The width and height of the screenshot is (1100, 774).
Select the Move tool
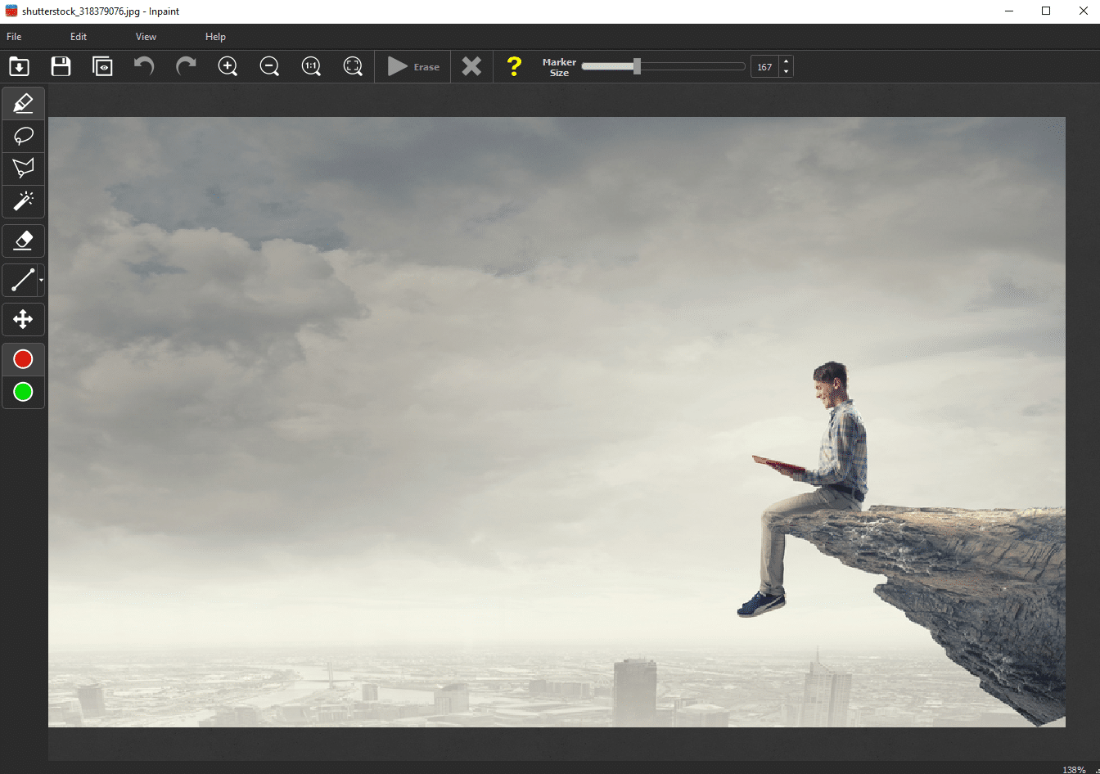tap(22, 319)
